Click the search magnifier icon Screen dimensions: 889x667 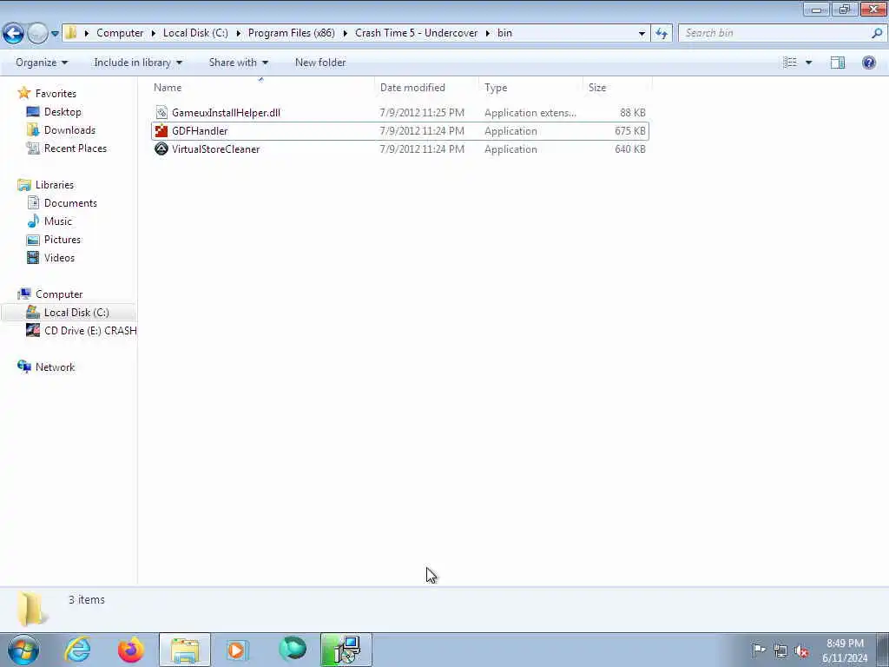tap(877, 33)
